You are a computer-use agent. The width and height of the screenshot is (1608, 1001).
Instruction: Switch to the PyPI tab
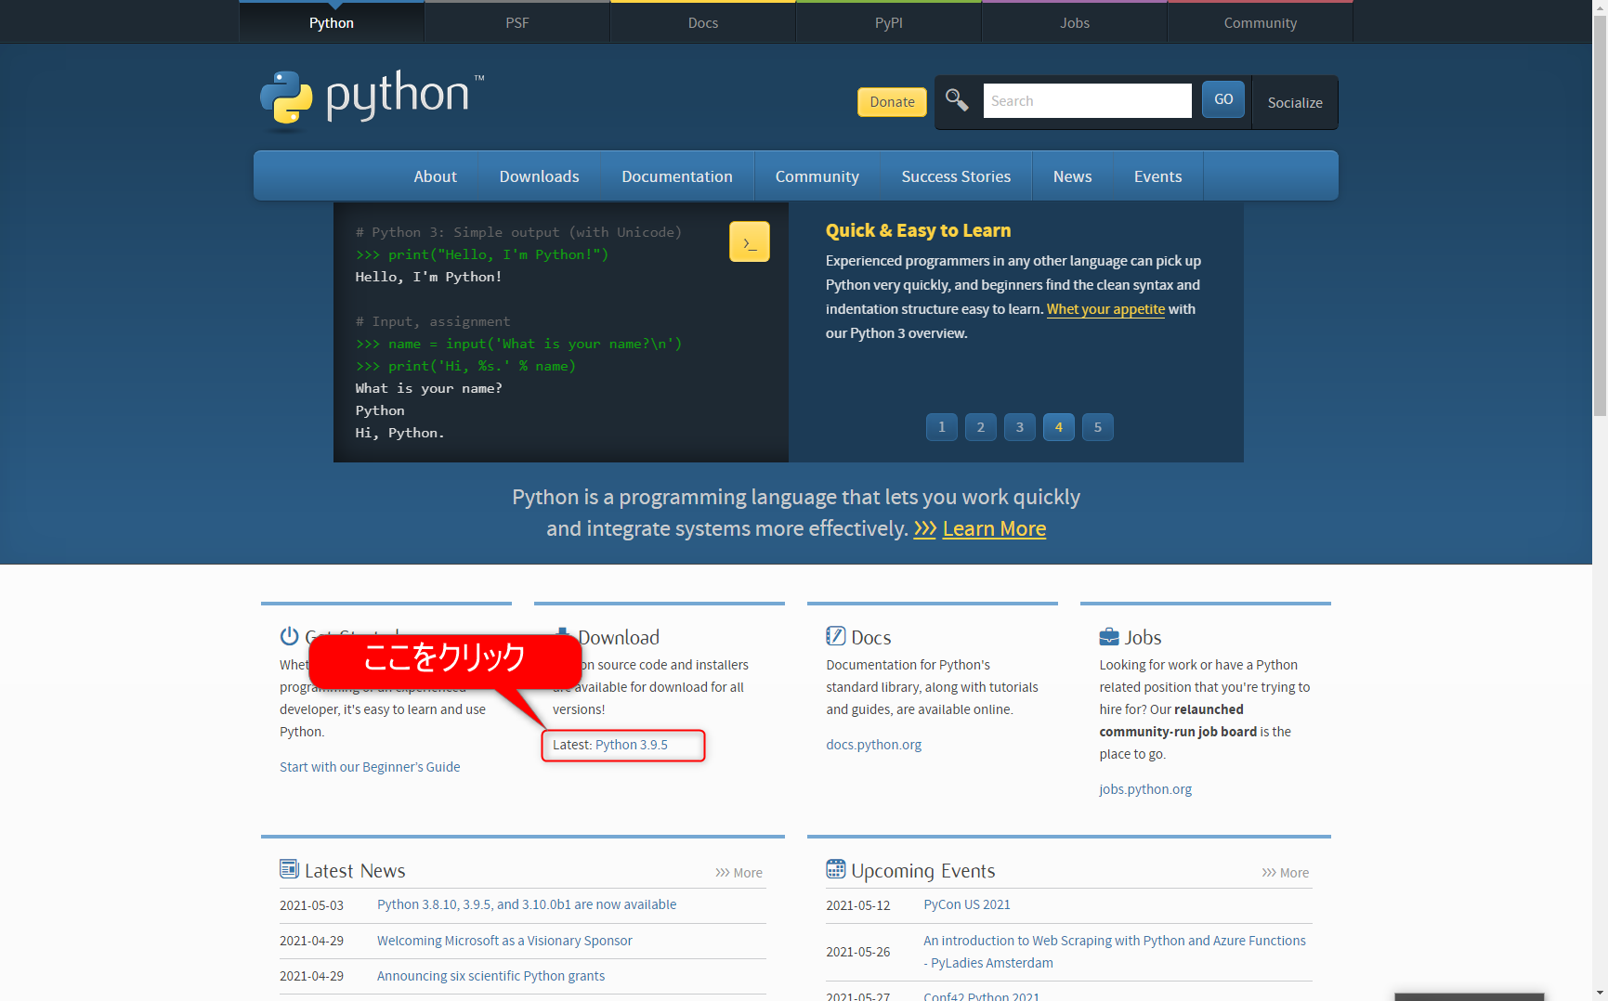point(888,21)
